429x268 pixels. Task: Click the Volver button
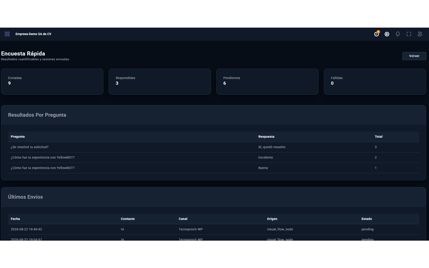pos(414,56)
